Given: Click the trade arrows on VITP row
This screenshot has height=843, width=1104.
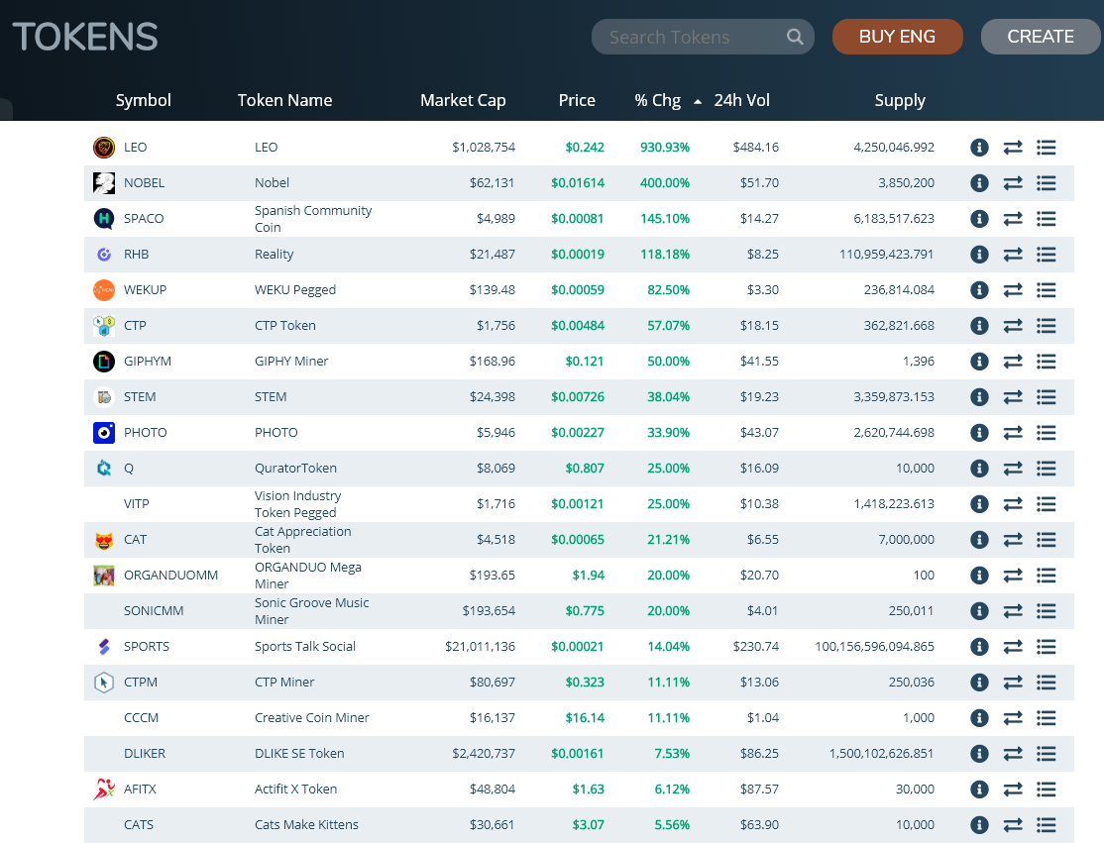Looking at the screenshot, I should [x=1013, y=504].
